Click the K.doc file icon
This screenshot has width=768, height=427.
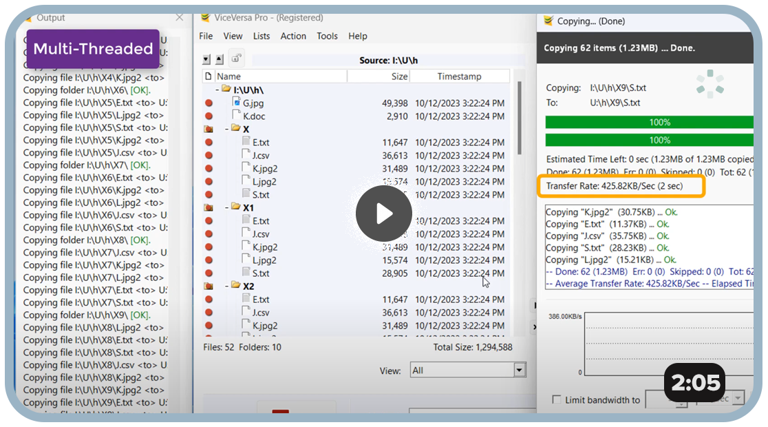pyautogui.click(x=237, y=115)
